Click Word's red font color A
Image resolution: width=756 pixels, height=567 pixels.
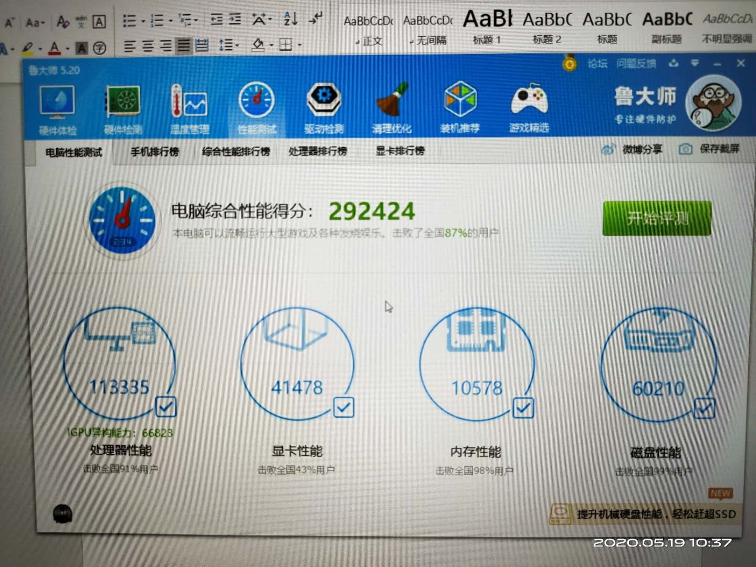(55, 48)
